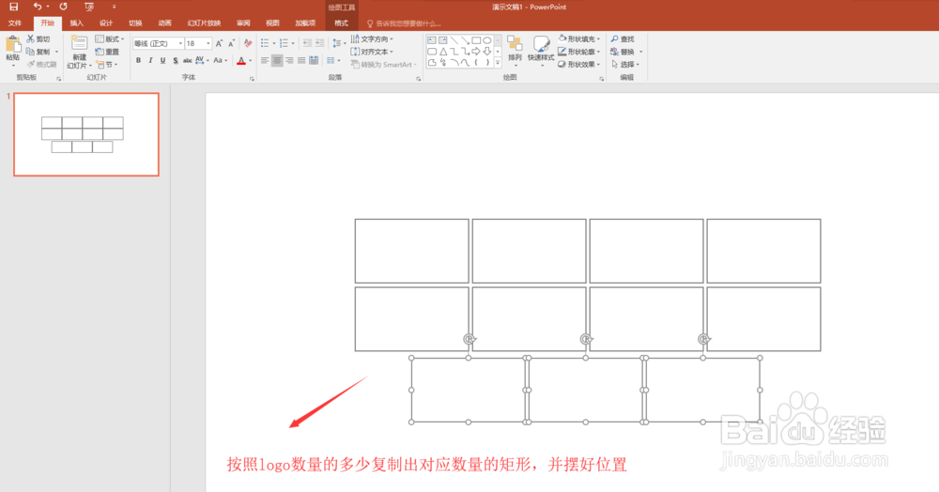Switch to the 动画 animations tab
This screenshot has height=492, width=939.
pos(164,23)
